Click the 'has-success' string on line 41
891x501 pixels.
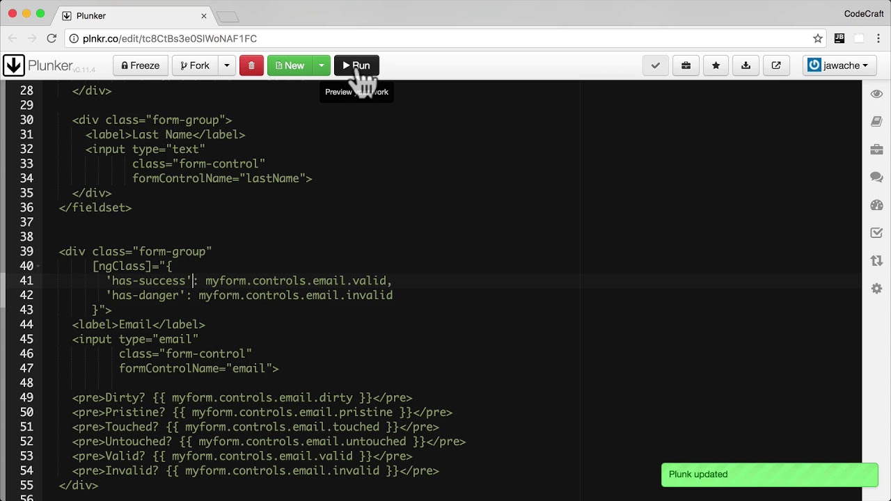click(148, 280)
